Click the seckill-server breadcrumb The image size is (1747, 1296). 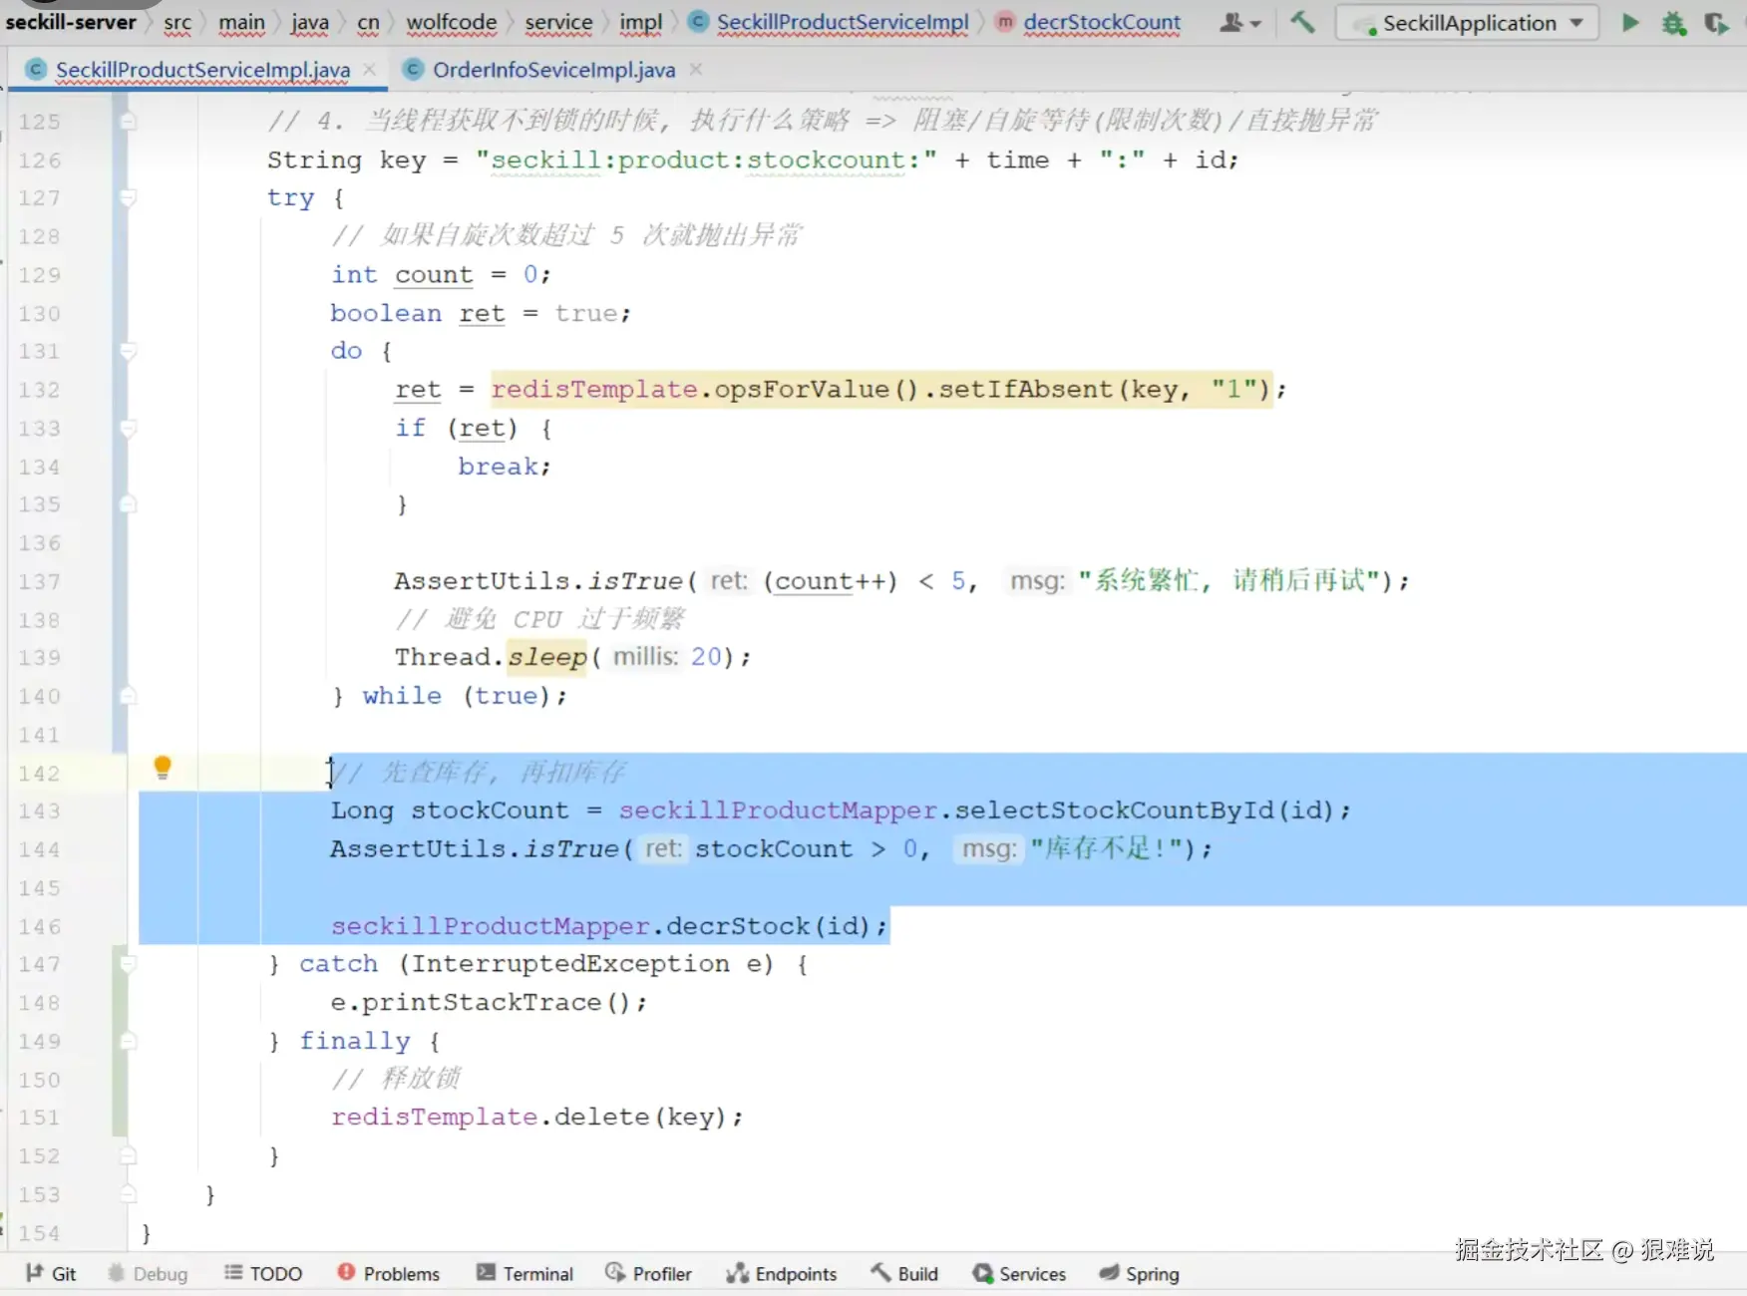[x=71, y=22]
